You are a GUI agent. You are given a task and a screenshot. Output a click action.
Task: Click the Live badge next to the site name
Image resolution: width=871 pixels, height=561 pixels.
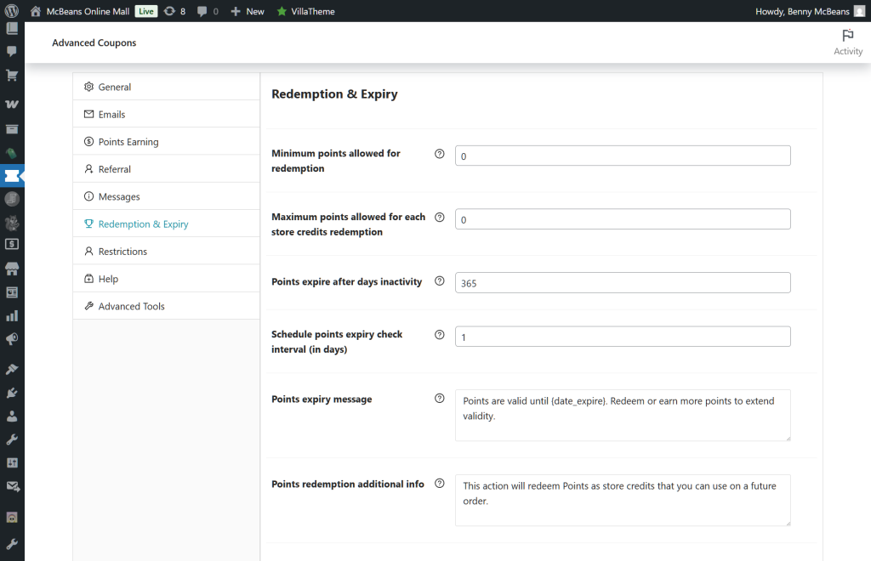[x=145, y=11]
